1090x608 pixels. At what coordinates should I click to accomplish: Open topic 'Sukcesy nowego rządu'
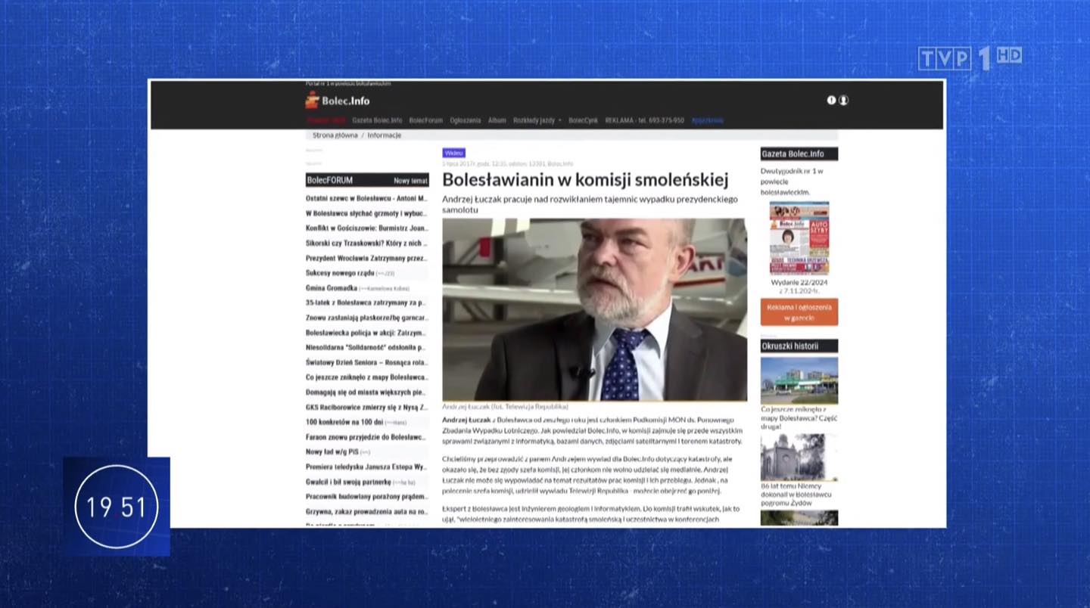[340, 273]
